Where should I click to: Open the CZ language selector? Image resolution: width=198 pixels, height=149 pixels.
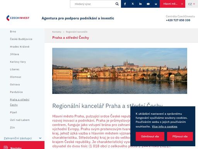click(x=191, y=4)
